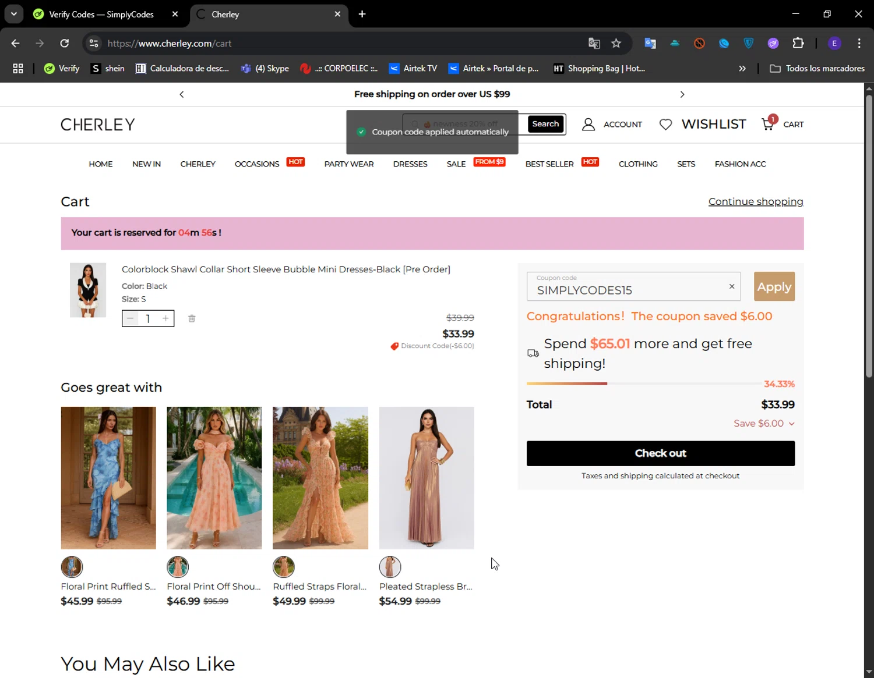
Task: Open Colorblock Shawl Collar dress title link
Action: [x=286, y=269]
